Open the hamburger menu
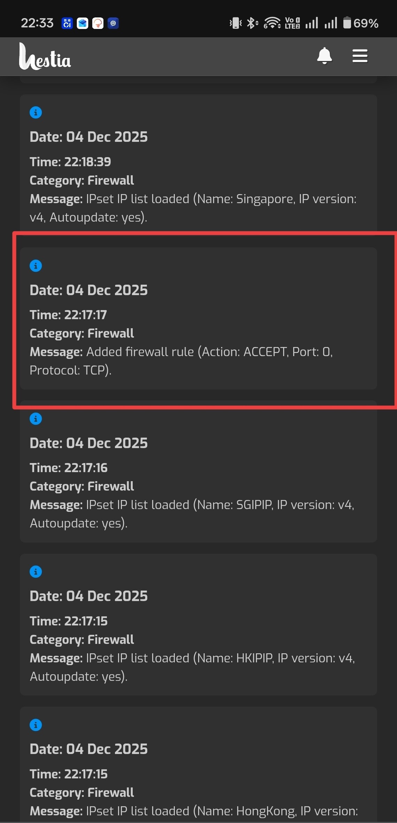The height and width of the screenshot is (823, 397). coord(360,56)
